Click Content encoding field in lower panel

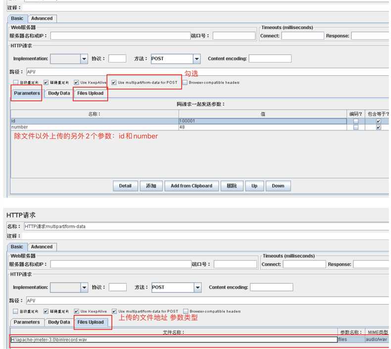click(272, 288)
